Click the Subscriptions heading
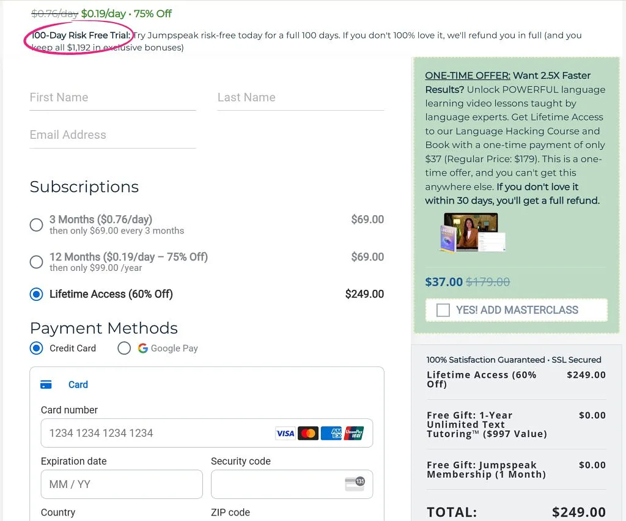The width and height of the screenshot is (626, 521). click(x=84, y=187)
